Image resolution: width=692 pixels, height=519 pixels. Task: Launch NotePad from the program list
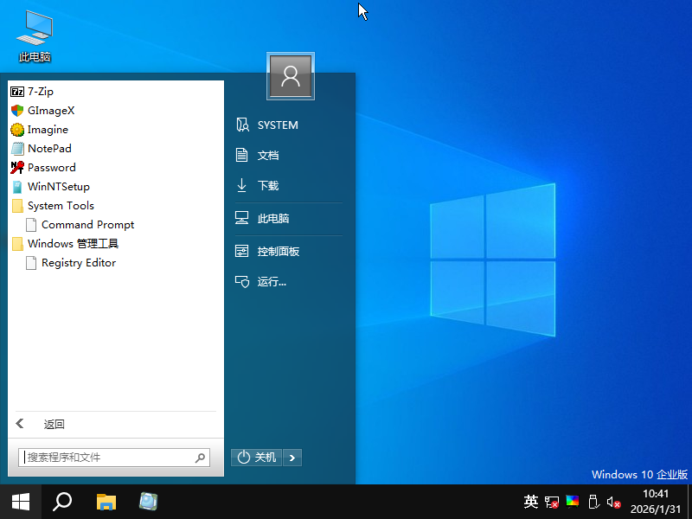click(49, 149)
